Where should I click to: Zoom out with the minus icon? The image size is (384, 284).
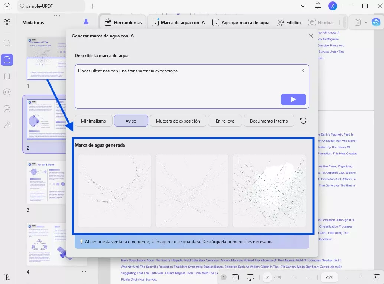[x=347, y=277]
